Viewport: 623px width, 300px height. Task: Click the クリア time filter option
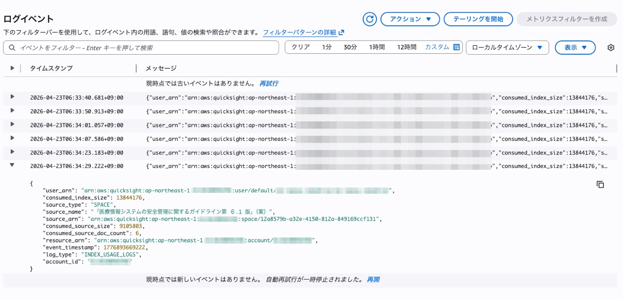301,47
